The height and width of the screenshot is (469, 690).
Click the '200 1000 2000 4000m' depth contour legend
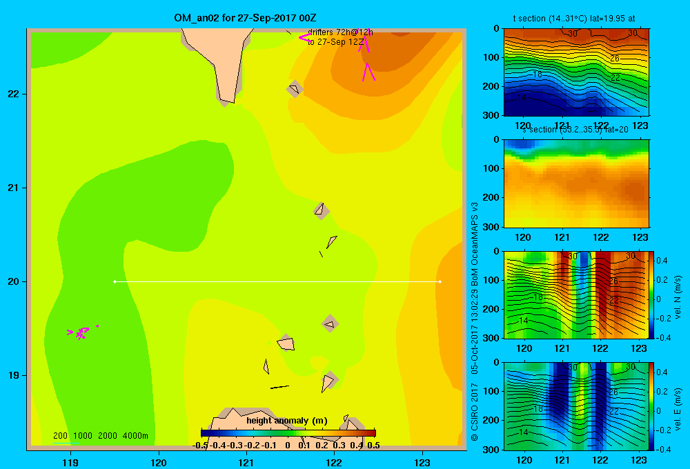(100, 436)
